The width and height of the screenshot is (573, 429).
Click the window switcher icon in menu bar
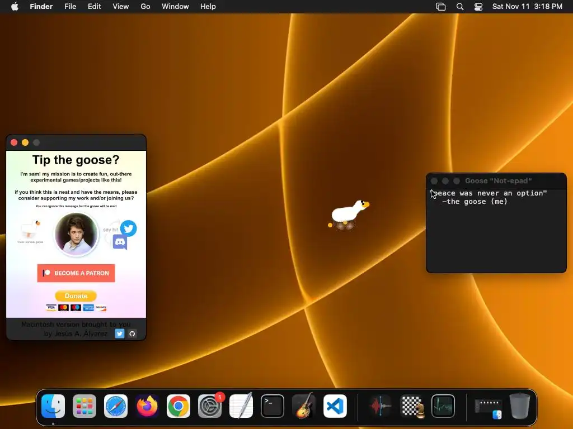click(x=441, y=7)
